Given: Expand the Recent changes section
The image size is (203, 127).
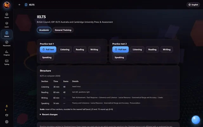Looking at the screenshot, I should [x=49, y=114].
